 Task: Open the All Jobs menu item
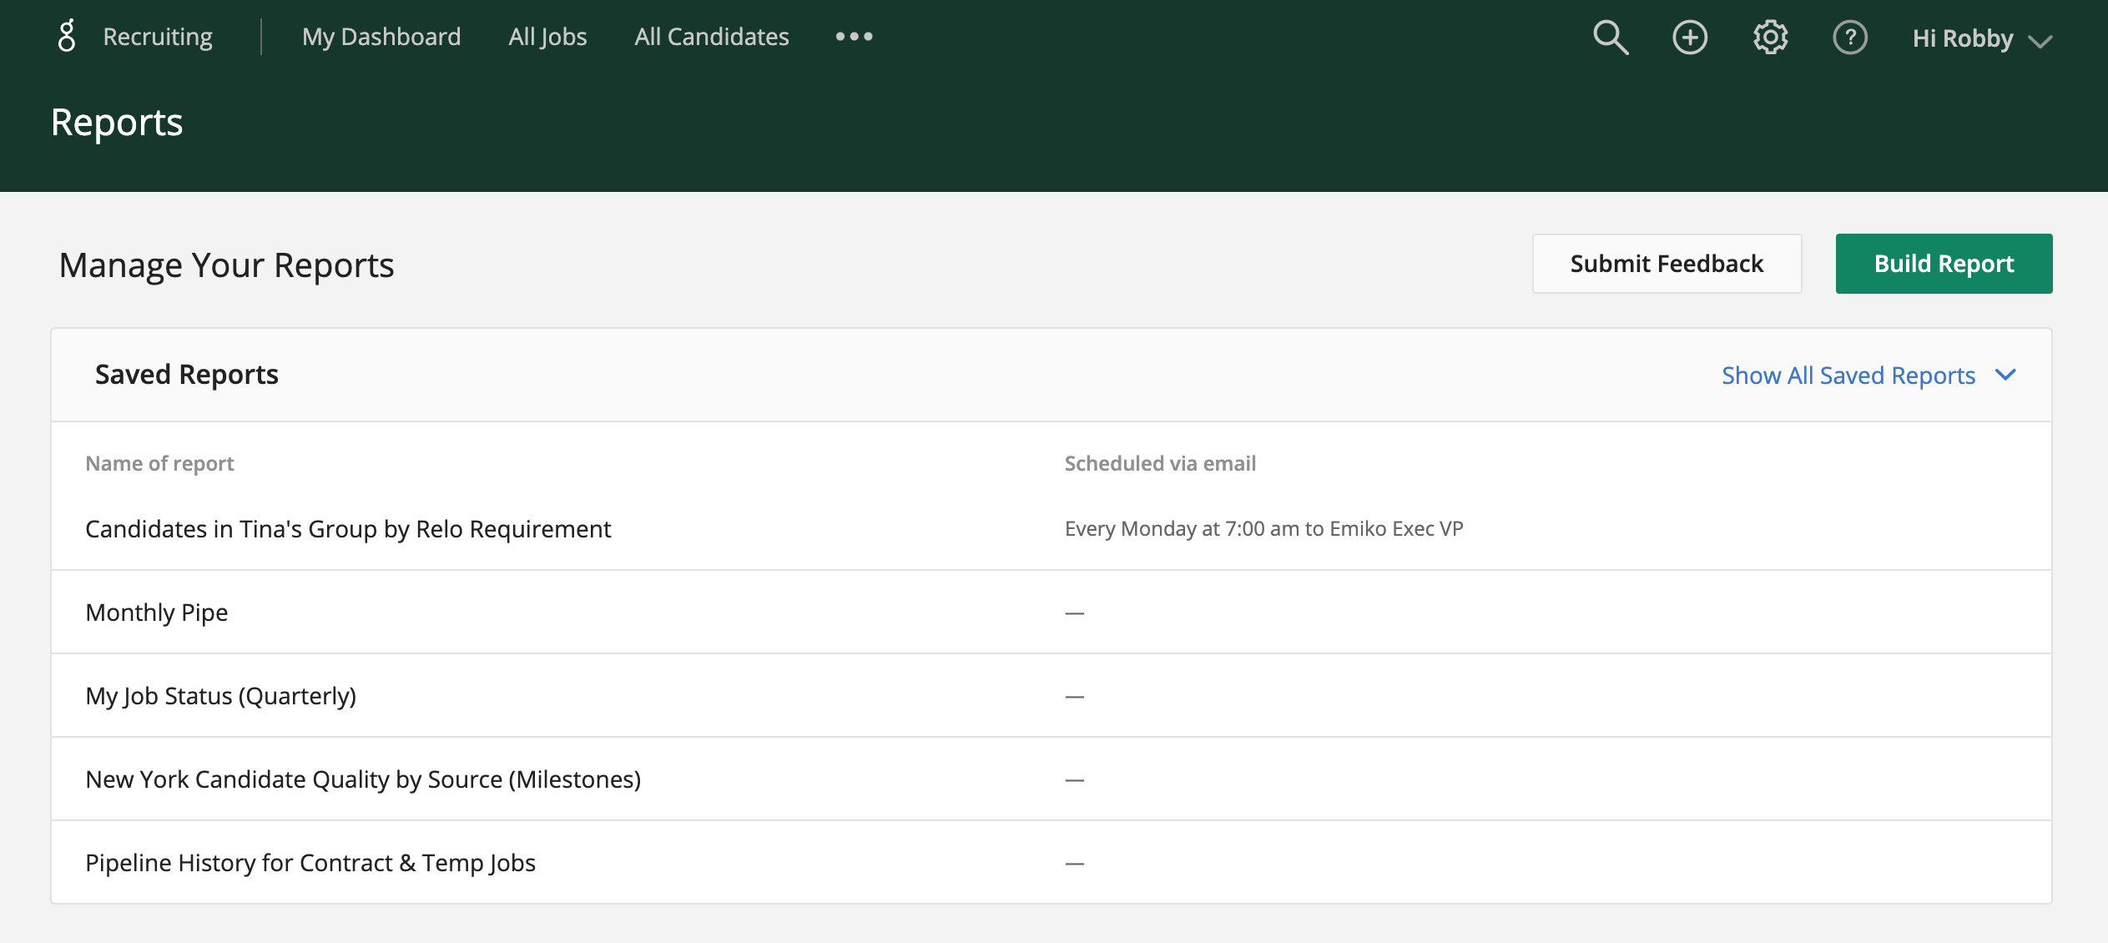(x=547, y=37)
